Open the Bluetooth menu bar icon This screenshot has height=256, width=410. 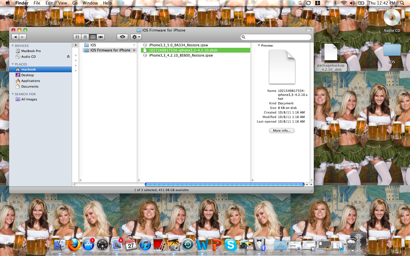point(335,3)
